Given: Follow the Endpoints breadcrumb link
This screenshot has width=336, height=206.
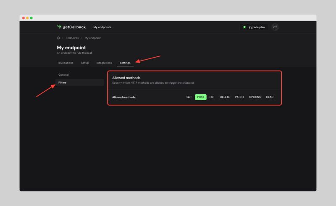Looking at the screenshot, I should point(72,38).
